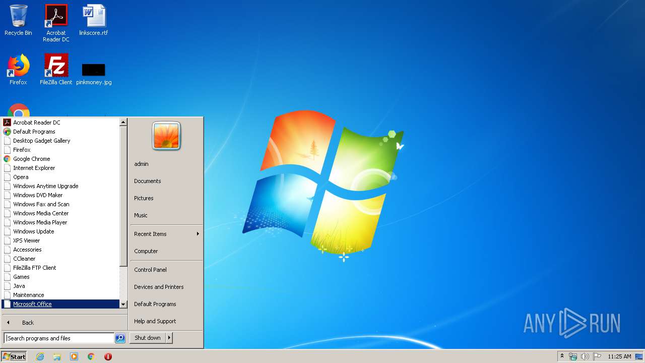Image resolution: width=645 pixels, height=363 pixels.
Task: Open Music from Start menu
Action: 166,215
